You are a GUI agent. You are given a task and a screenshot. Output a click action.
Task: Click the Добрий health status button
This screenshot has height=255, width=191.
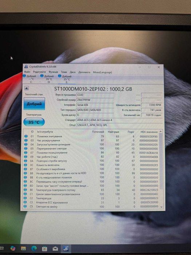[34, 104]
